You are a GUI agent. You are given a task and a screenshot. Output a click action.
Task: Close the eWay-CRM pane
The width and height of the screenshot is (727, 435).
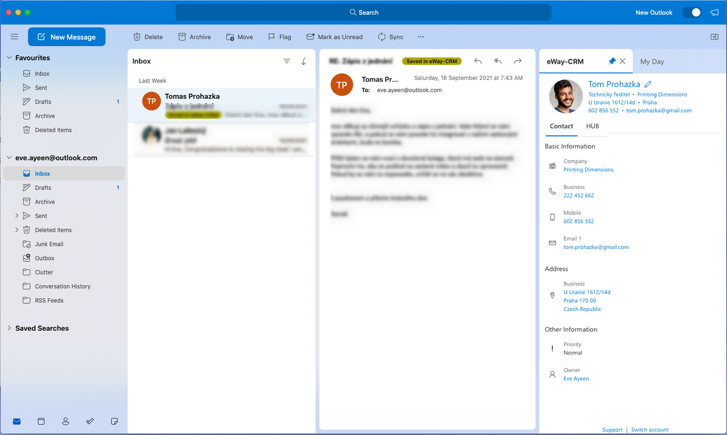pyautogui.click(x=623, y=61)
